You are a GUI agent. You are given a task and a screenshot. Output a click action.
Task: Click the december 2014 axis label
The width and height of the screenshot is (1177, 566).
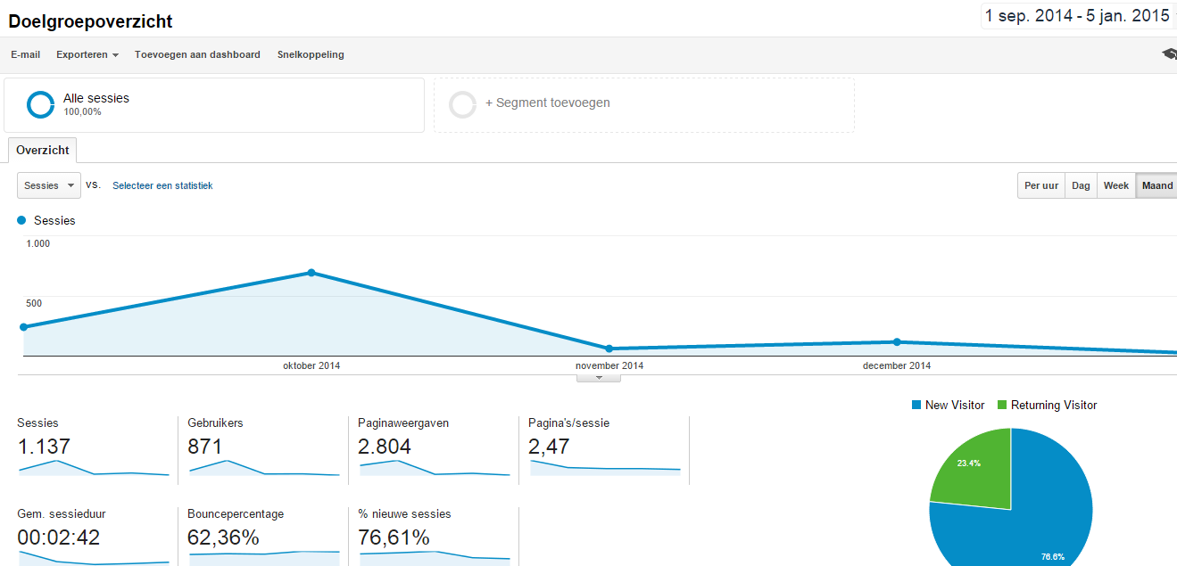coord(897,365)
